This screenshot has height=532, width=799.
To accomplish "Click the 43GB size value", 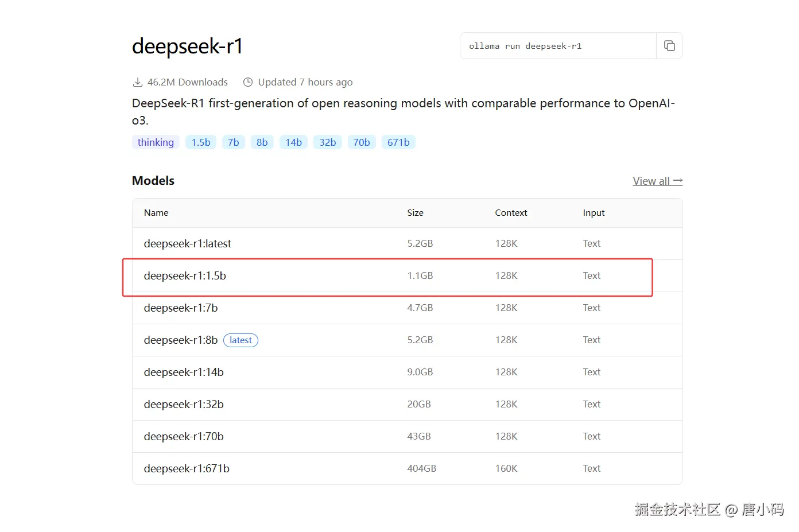I will tap(419, 436).
